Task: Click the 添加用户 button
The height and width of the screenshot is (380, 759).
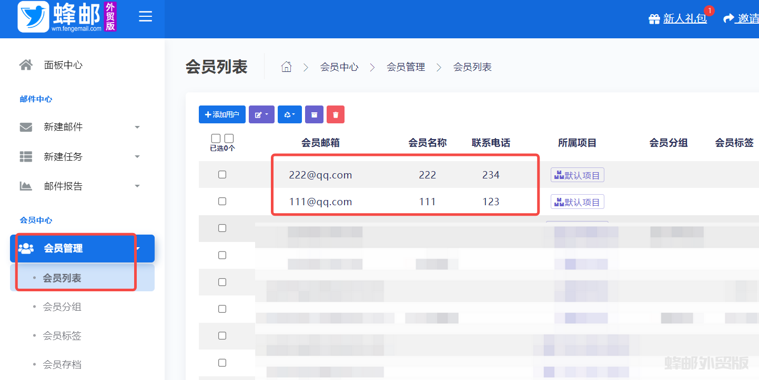Action: (x=222, y=114)
